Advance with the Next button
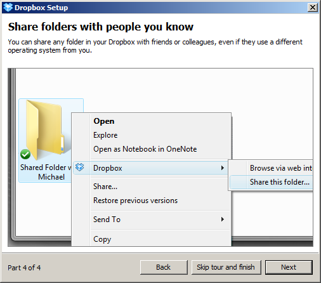 (289, 267)
